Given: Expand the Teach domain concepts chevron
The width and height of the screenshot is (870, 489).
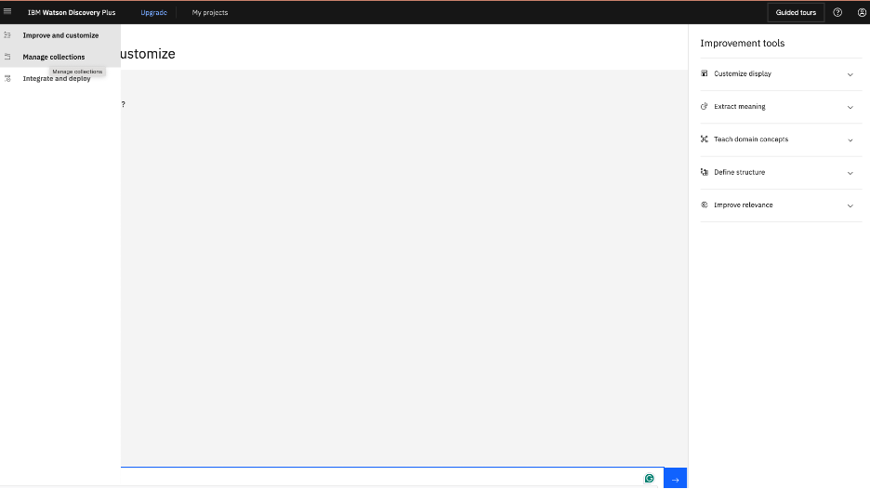Looking at the screenshot, I should tap(850, 139).
